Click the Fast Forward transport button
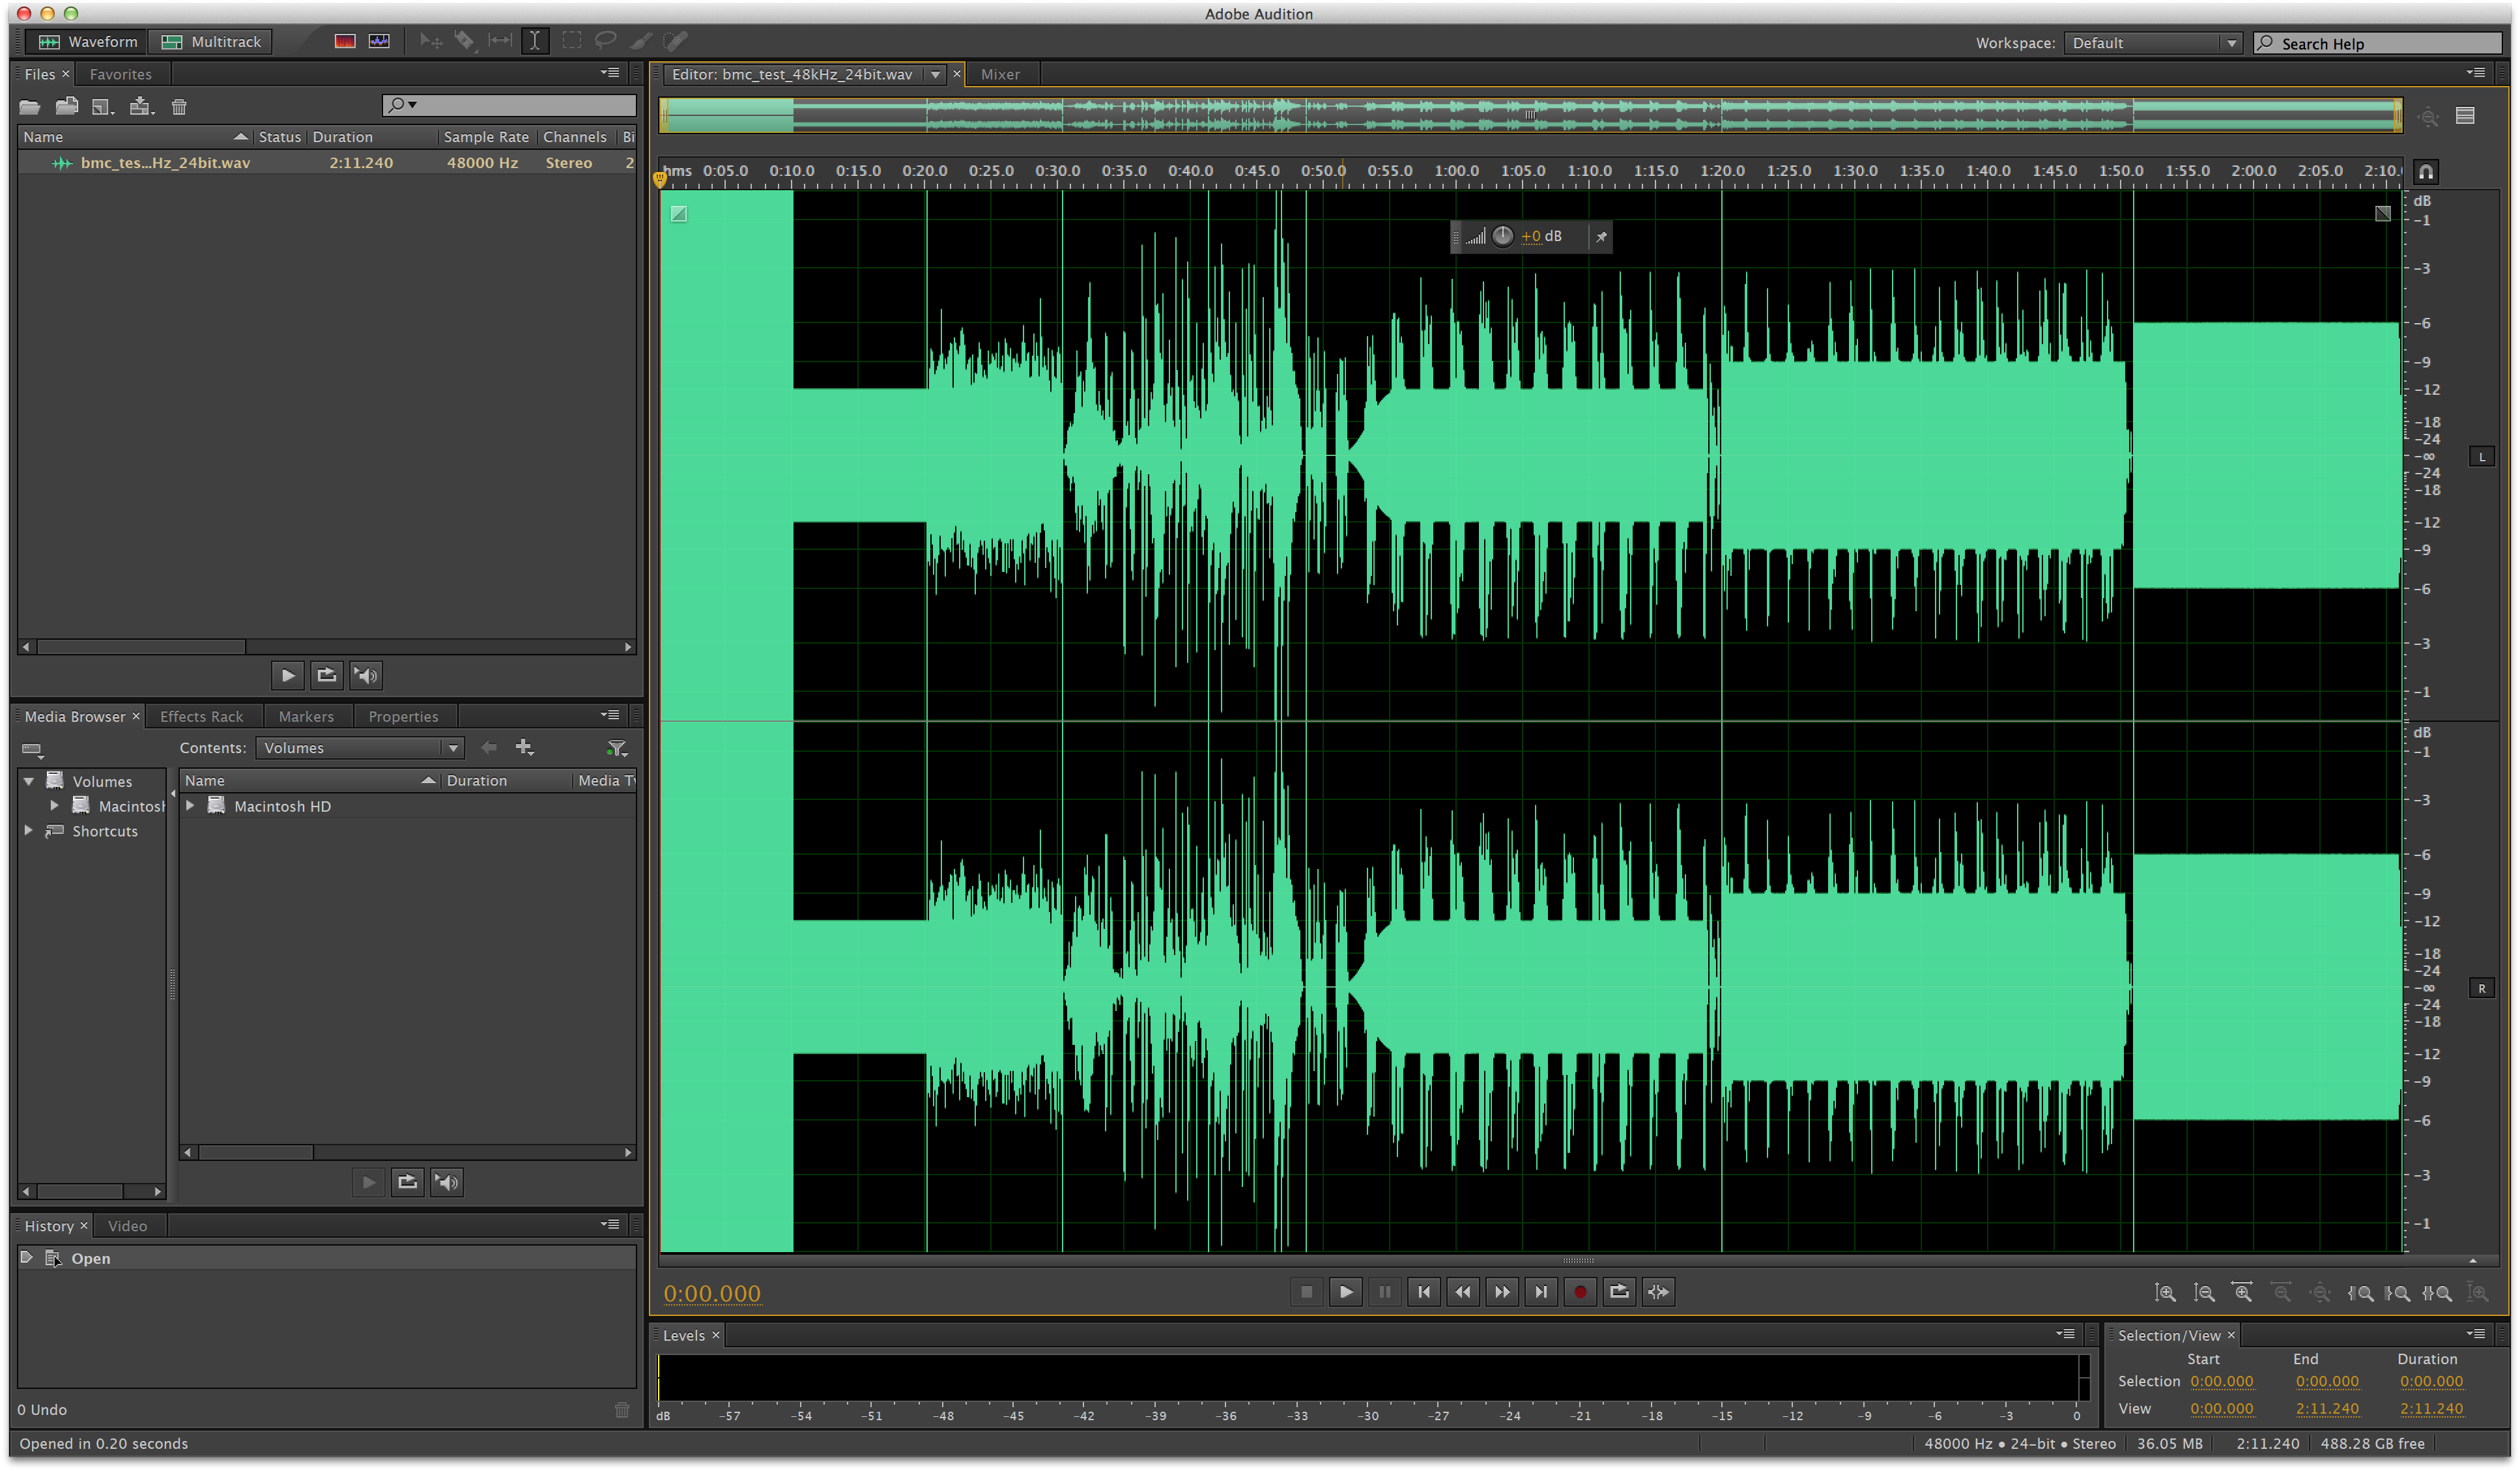Viewport: 2520px width, 1471px height. coord(1502,1293)
